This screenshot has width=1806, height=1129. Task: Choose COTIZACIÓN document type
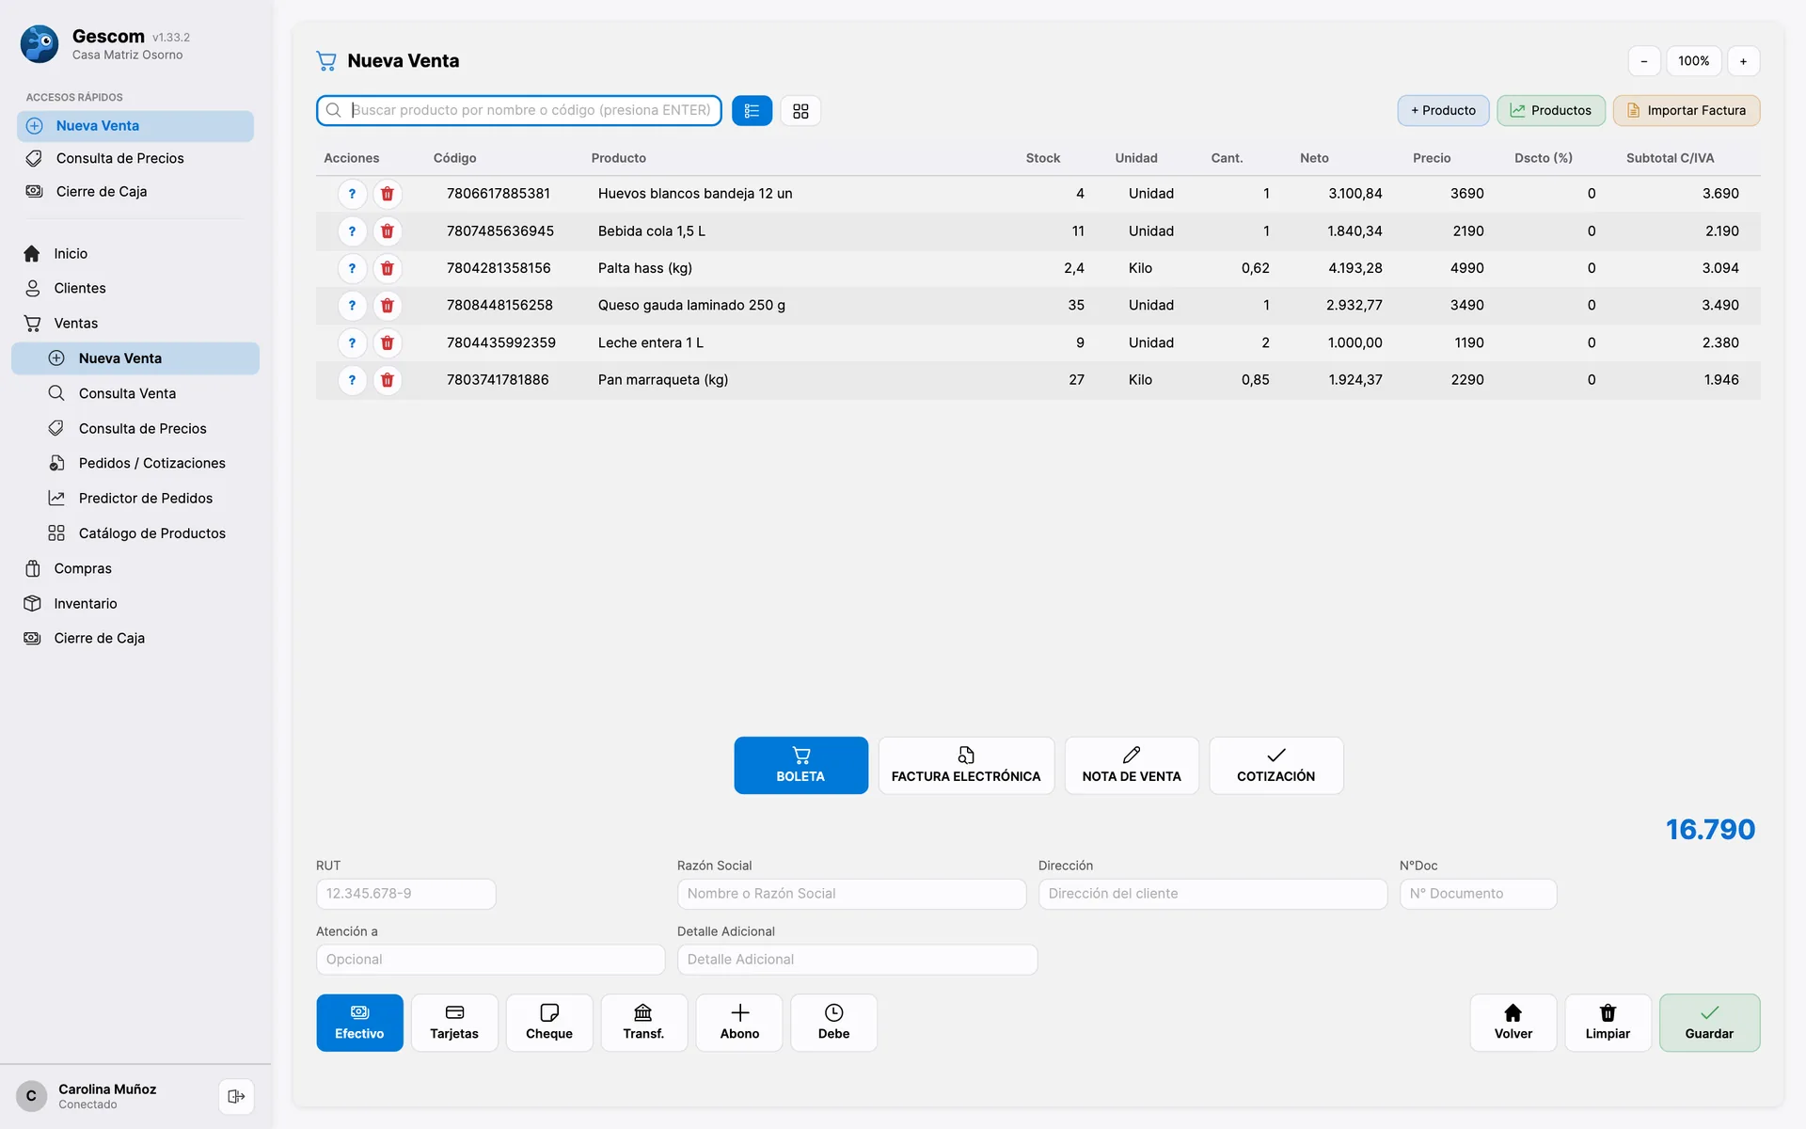pos(1275,765)
